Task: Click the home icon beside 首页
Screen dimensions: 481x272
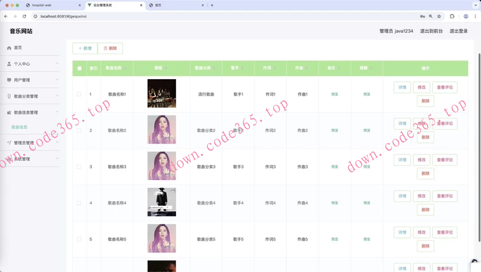Action: [9, 47]
